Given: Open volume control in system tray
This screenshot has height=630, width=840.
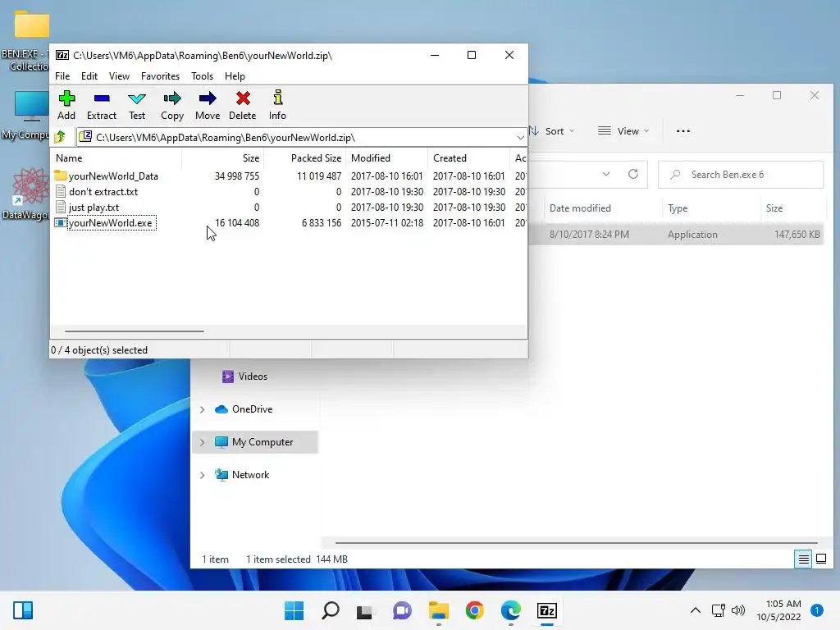Looking at the screenshot, I should click(x=738, y=610).
